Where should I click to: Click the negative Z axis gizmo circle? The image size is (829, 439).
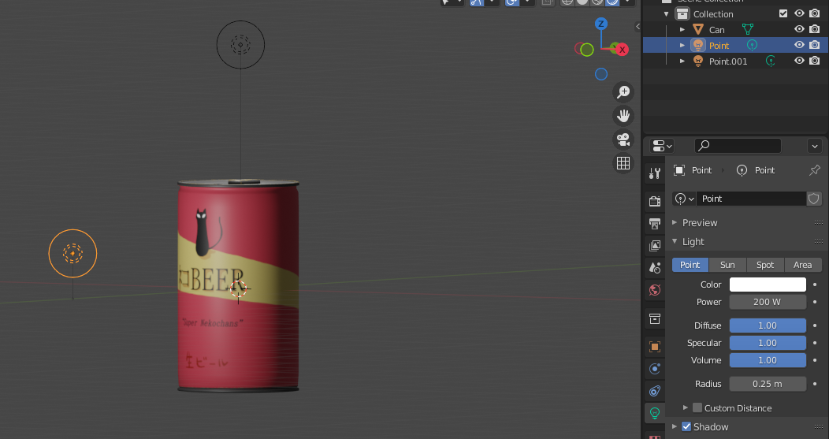pyautogui.click(x=601, y=75)
